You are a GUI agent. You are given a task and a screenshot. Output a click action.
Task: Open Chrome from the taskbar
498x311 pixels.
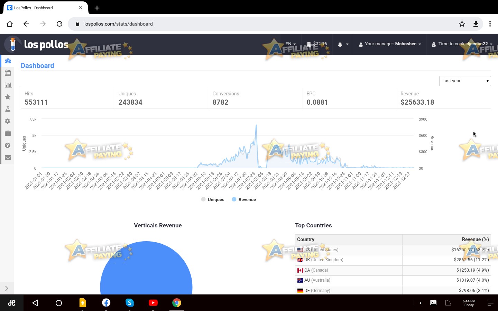coord(177,303)
